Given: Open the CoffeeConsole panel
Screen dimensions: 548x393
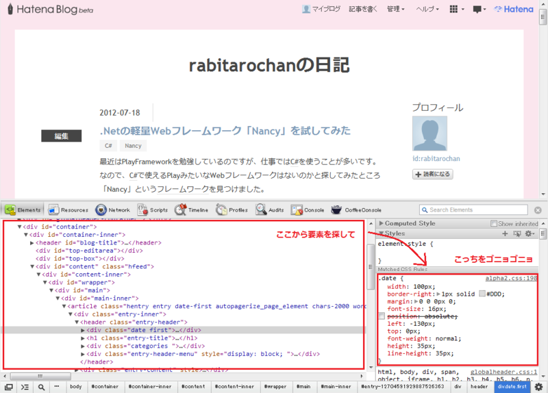Looking at the screenshot, I should (356, 210).
